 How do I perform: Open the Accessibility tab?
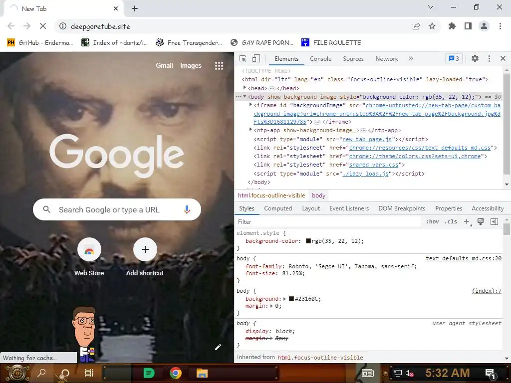click(x=488, y=208)
